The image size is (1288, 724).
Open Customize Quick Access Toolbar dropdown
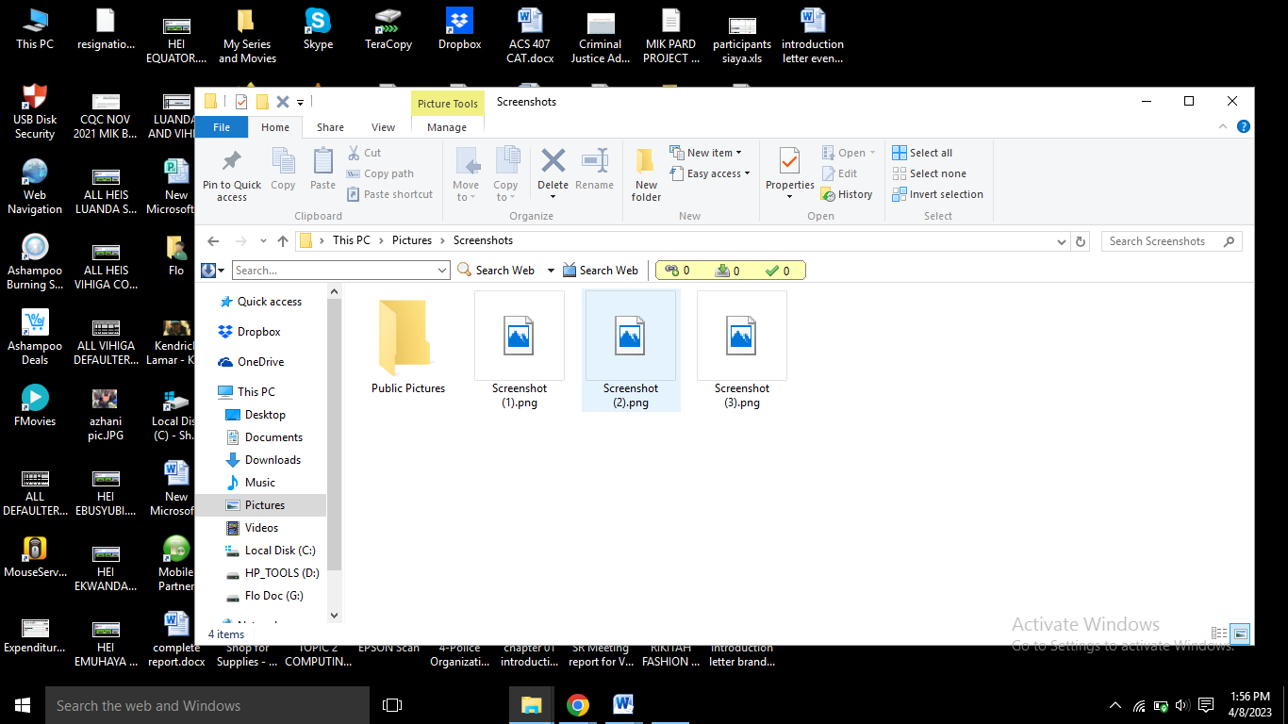point(301,102)
